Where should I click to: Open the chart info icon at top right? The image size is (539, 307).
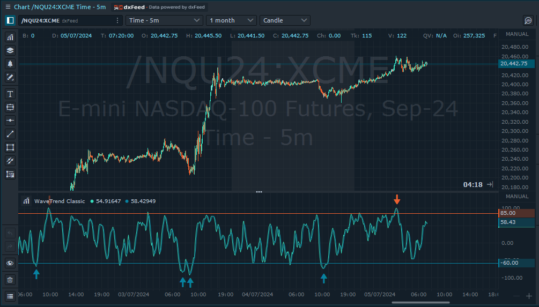528,20
